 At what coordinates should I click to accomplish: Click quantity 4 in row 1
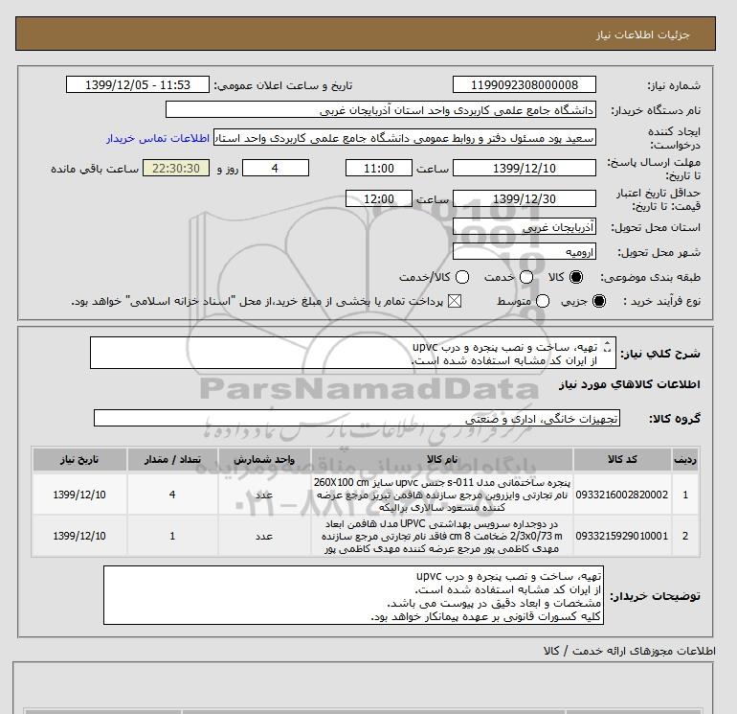172,495
